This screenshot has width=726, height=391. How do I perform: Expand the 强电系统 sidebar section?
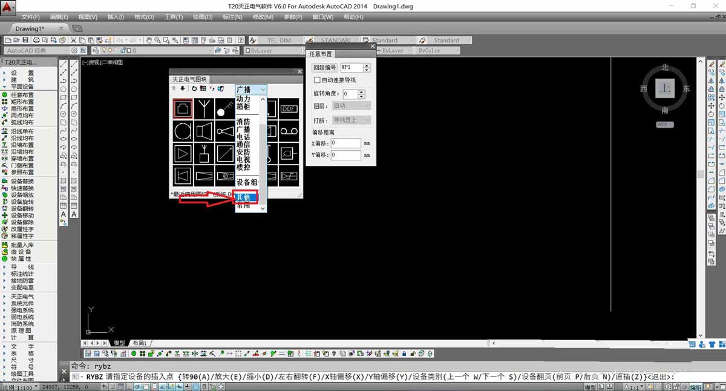click(22, 310)
